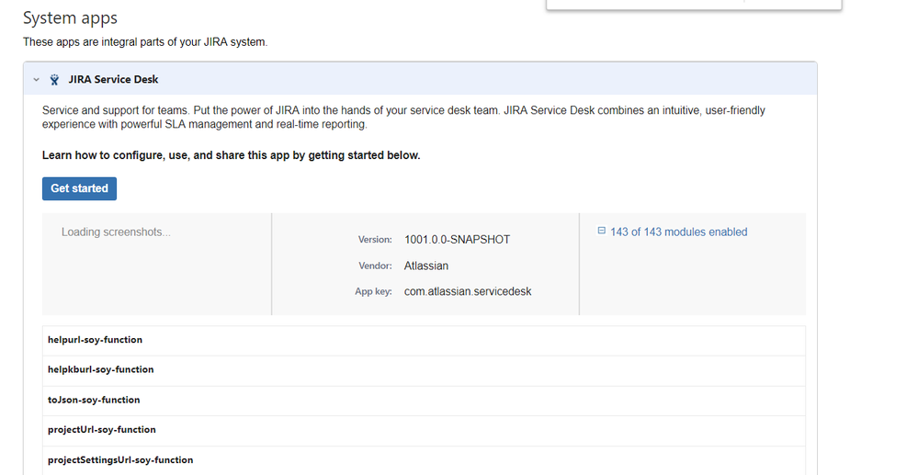Click the vendor name Atlassian
The image size is (918, 475).
426,266
